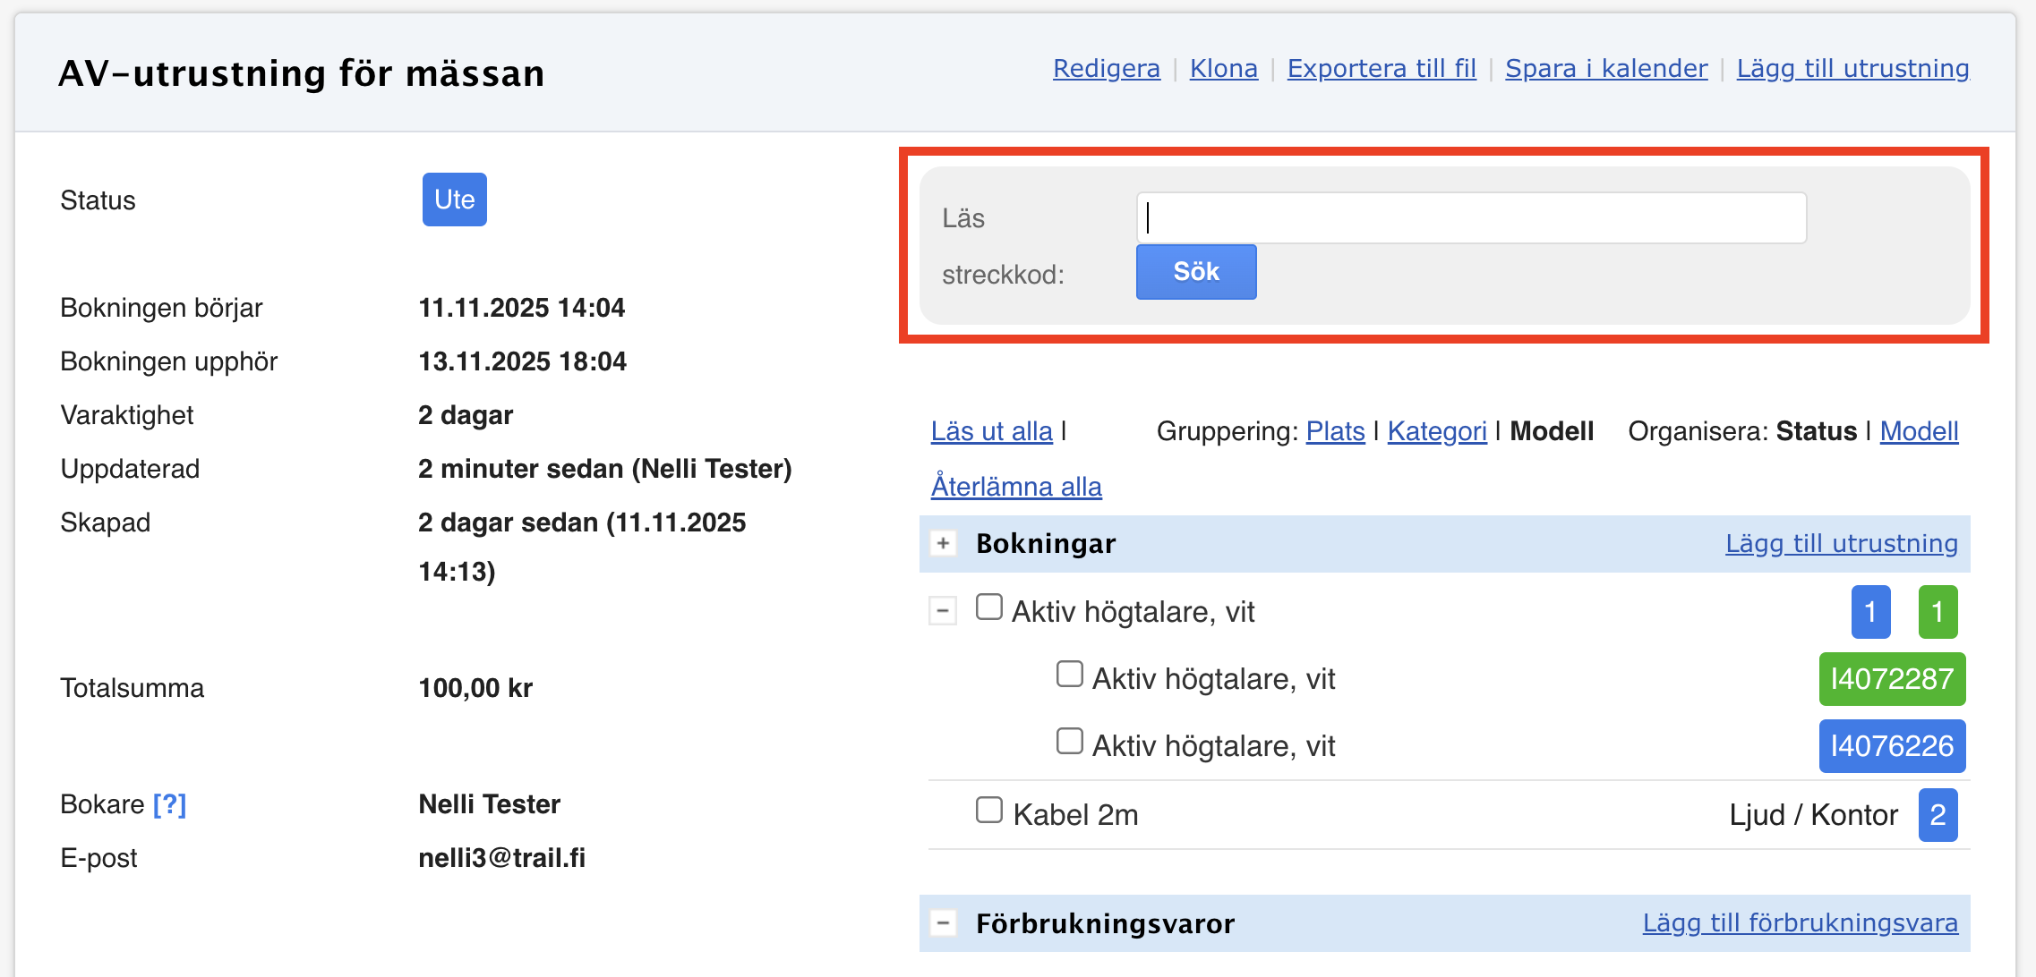This screenshot has height=977, width=2036.
Task: Check the checkbox for item I4072287
Action: click(1069, 675)
